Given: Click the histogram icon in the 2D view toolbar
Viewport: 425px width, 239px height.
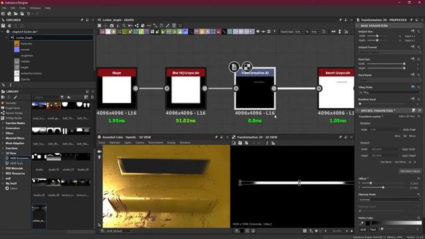Looking at the screenshot, I should 273,143.
